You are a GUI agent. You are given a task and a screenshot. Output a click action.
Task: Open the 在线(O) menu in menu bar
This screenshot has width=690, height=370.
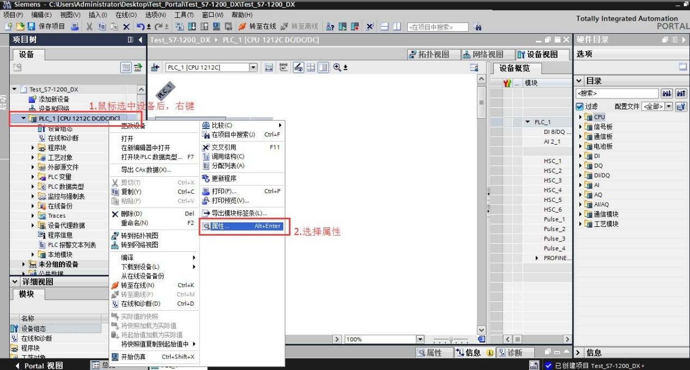pos(126,15)
